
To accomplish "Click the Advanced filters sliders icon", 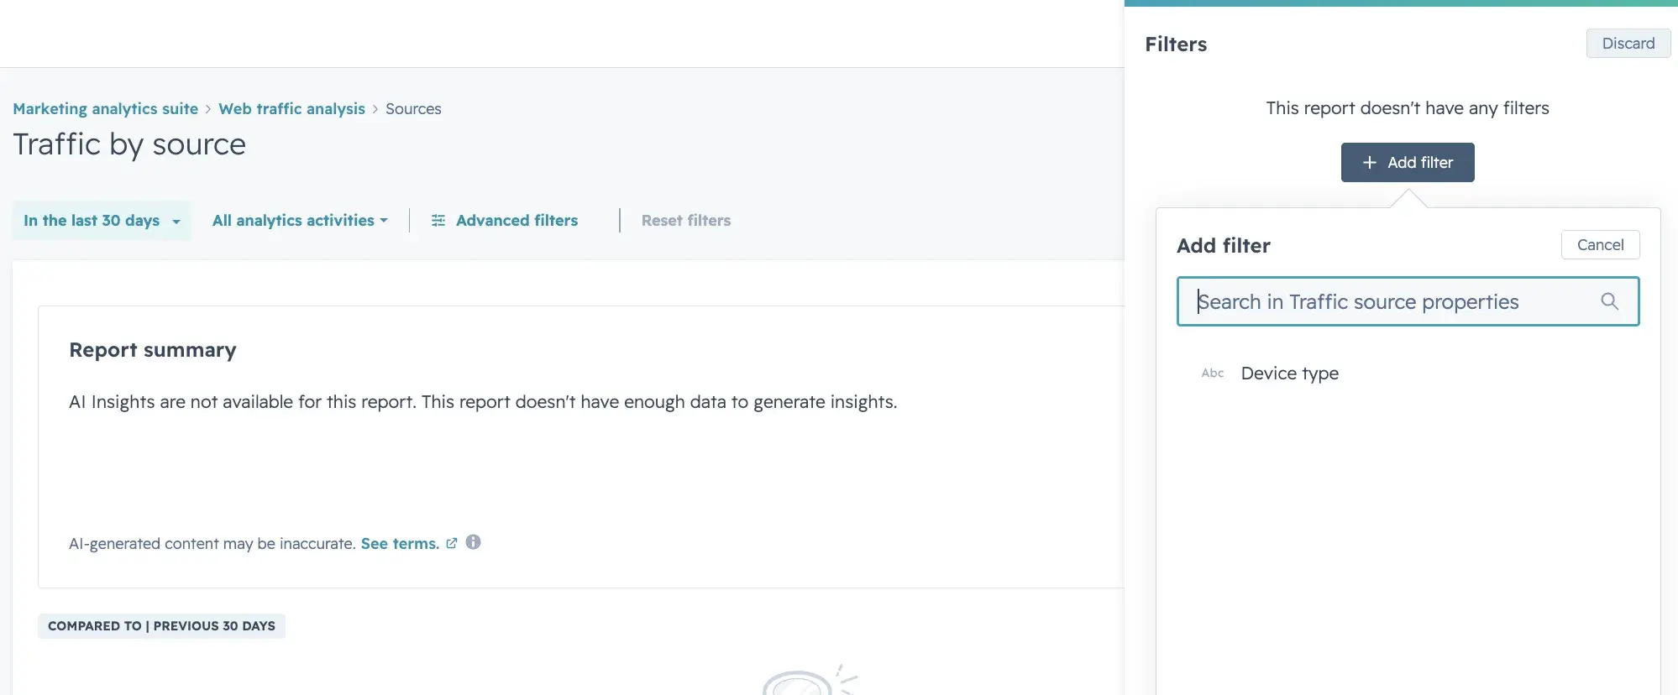I will pyautogui.click(x=438, y=221).
